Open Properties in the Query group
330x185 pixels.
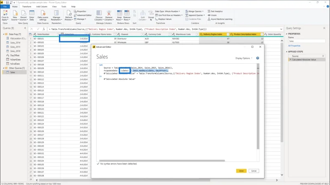pos(80,12)
